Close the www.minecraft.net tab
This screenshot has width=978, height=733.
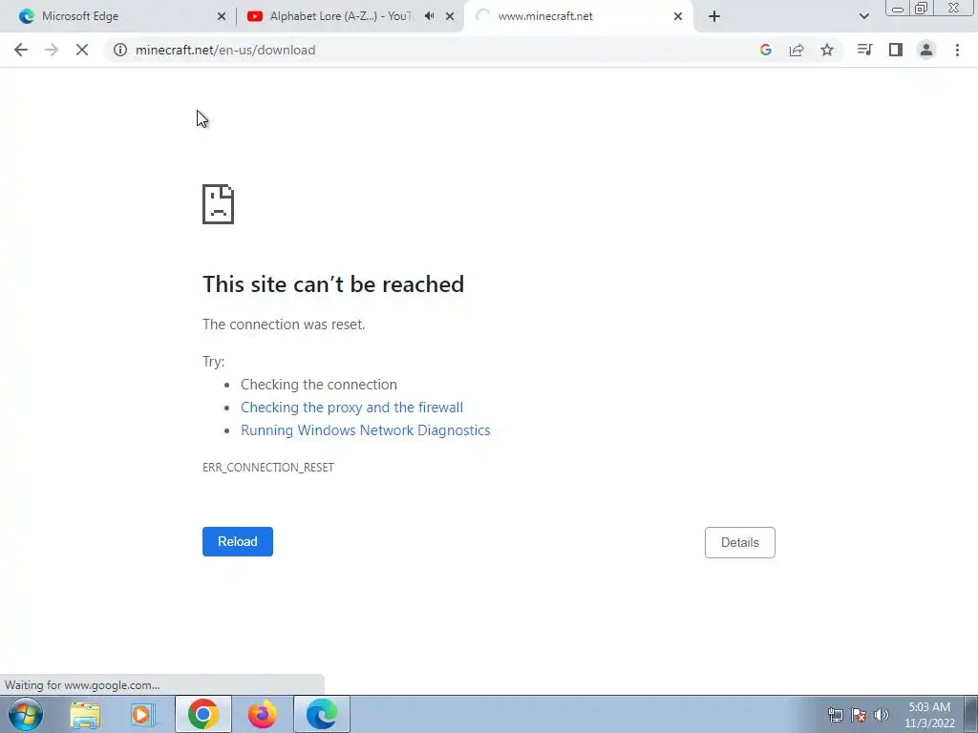[x=678, y=16]
